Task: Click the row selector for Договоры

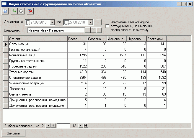Action: [6, 89]
